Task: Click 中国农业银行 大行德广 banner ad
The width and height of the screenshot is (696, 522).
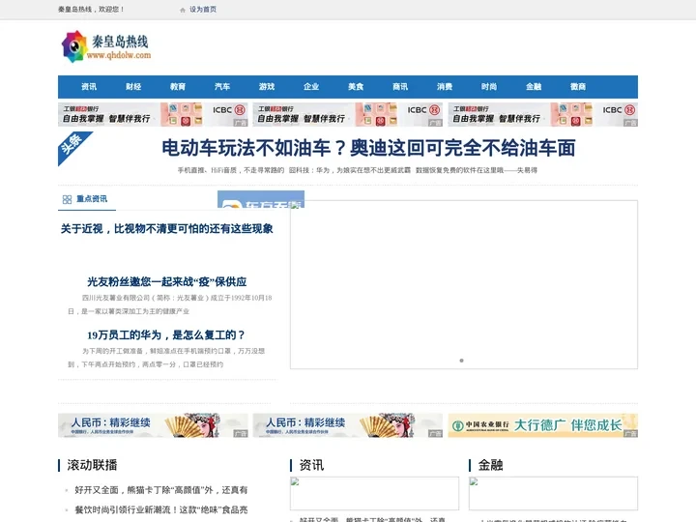Action: [x=543, y=425]
